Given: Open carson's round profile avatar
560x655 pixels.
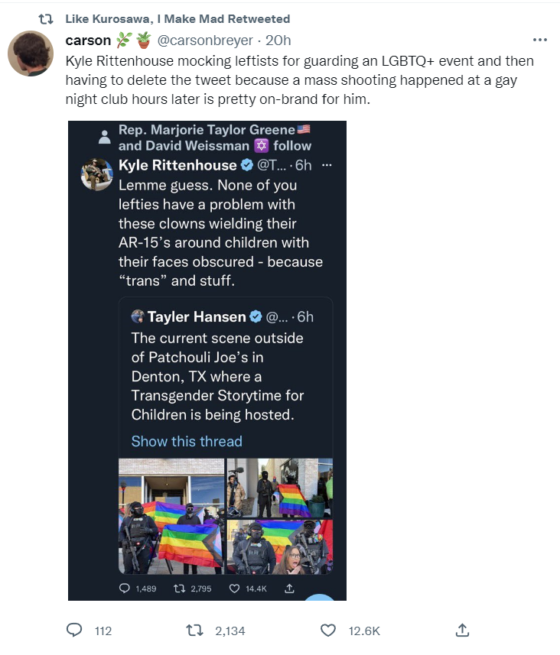Looking at the screenshot, I should tap(31, 54).
